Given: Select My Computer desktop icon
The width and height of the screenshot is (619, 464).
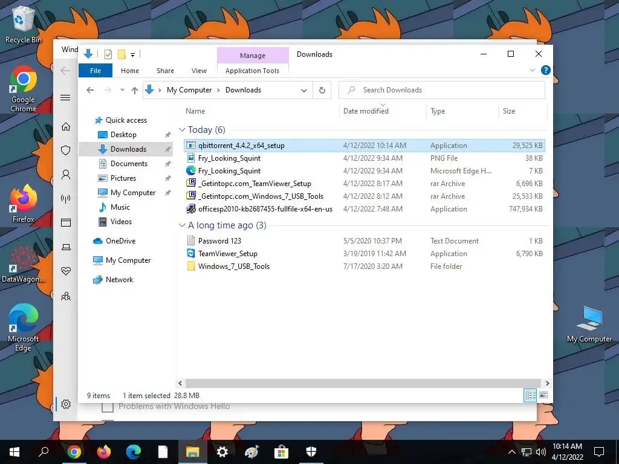Looking at the screenshot, I should point(589,324).
